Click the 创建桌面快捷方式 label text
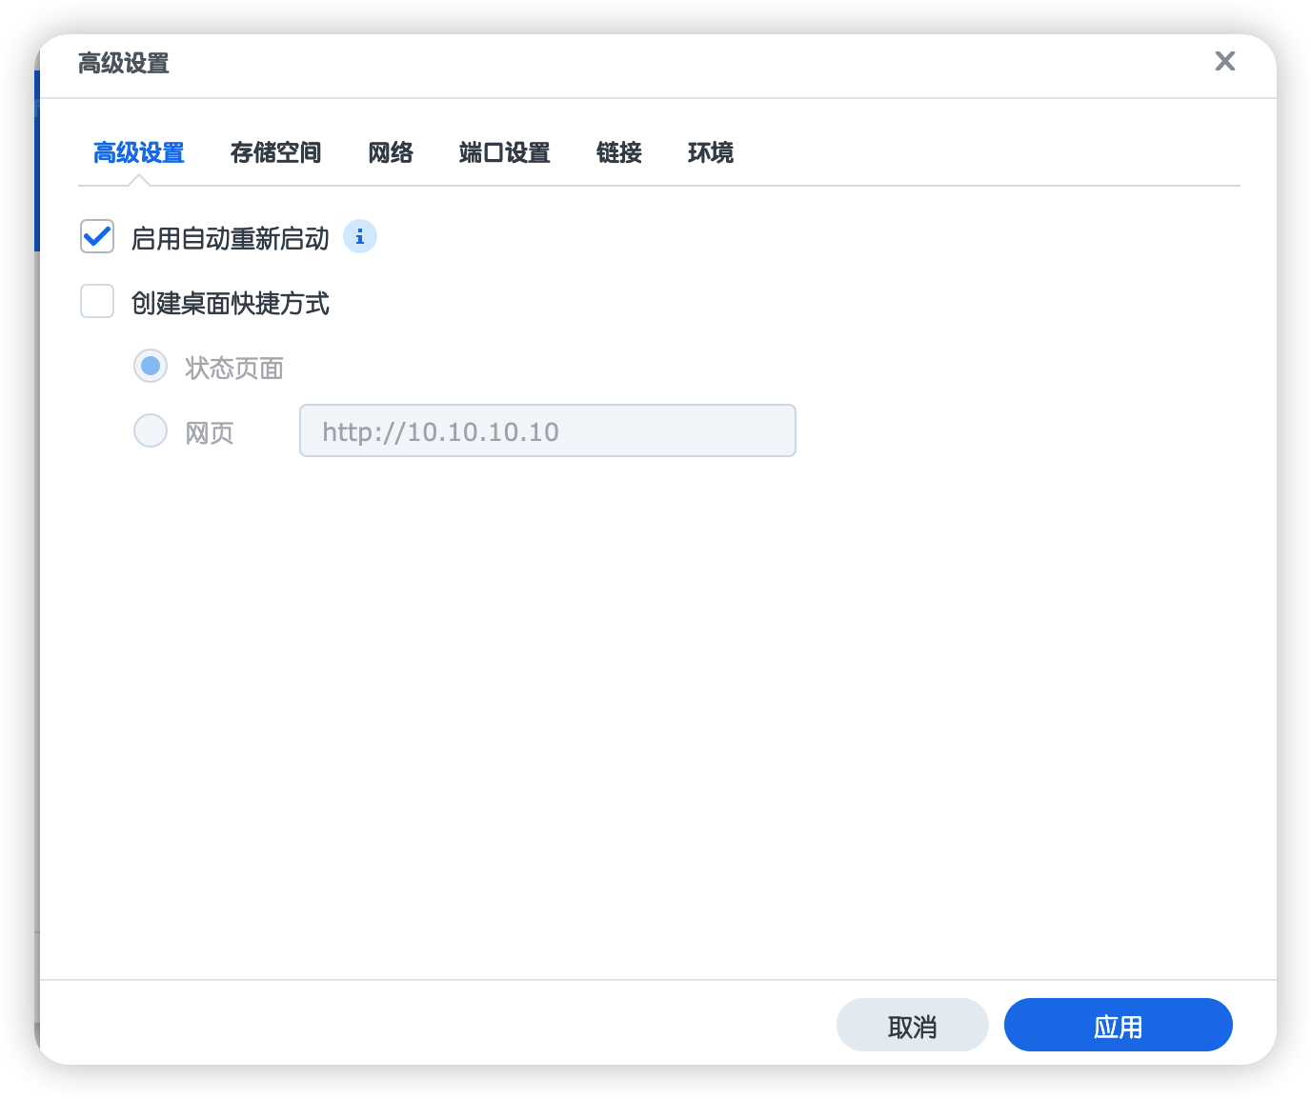This screenshot has height=1099, width=1311. tap(231, 303)
